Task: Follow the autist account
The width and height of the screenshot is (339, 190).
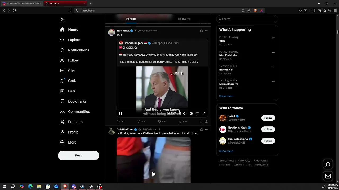Action: point(268,118)
